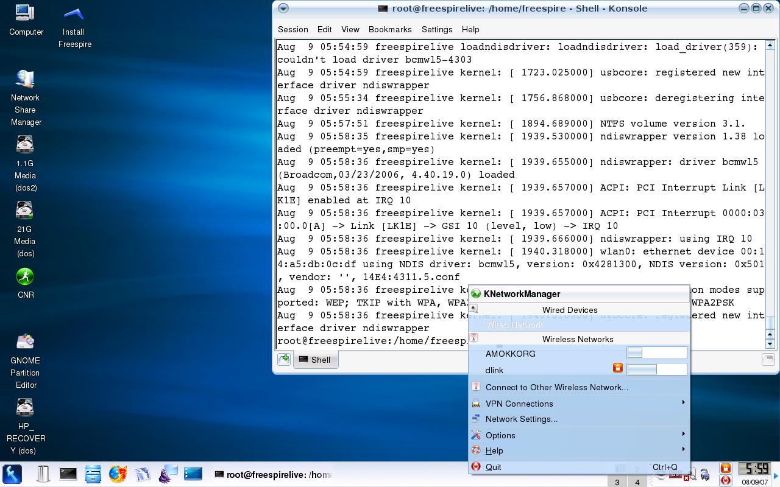
Task: Select the Wired Network entry
Action: point(579,324)
